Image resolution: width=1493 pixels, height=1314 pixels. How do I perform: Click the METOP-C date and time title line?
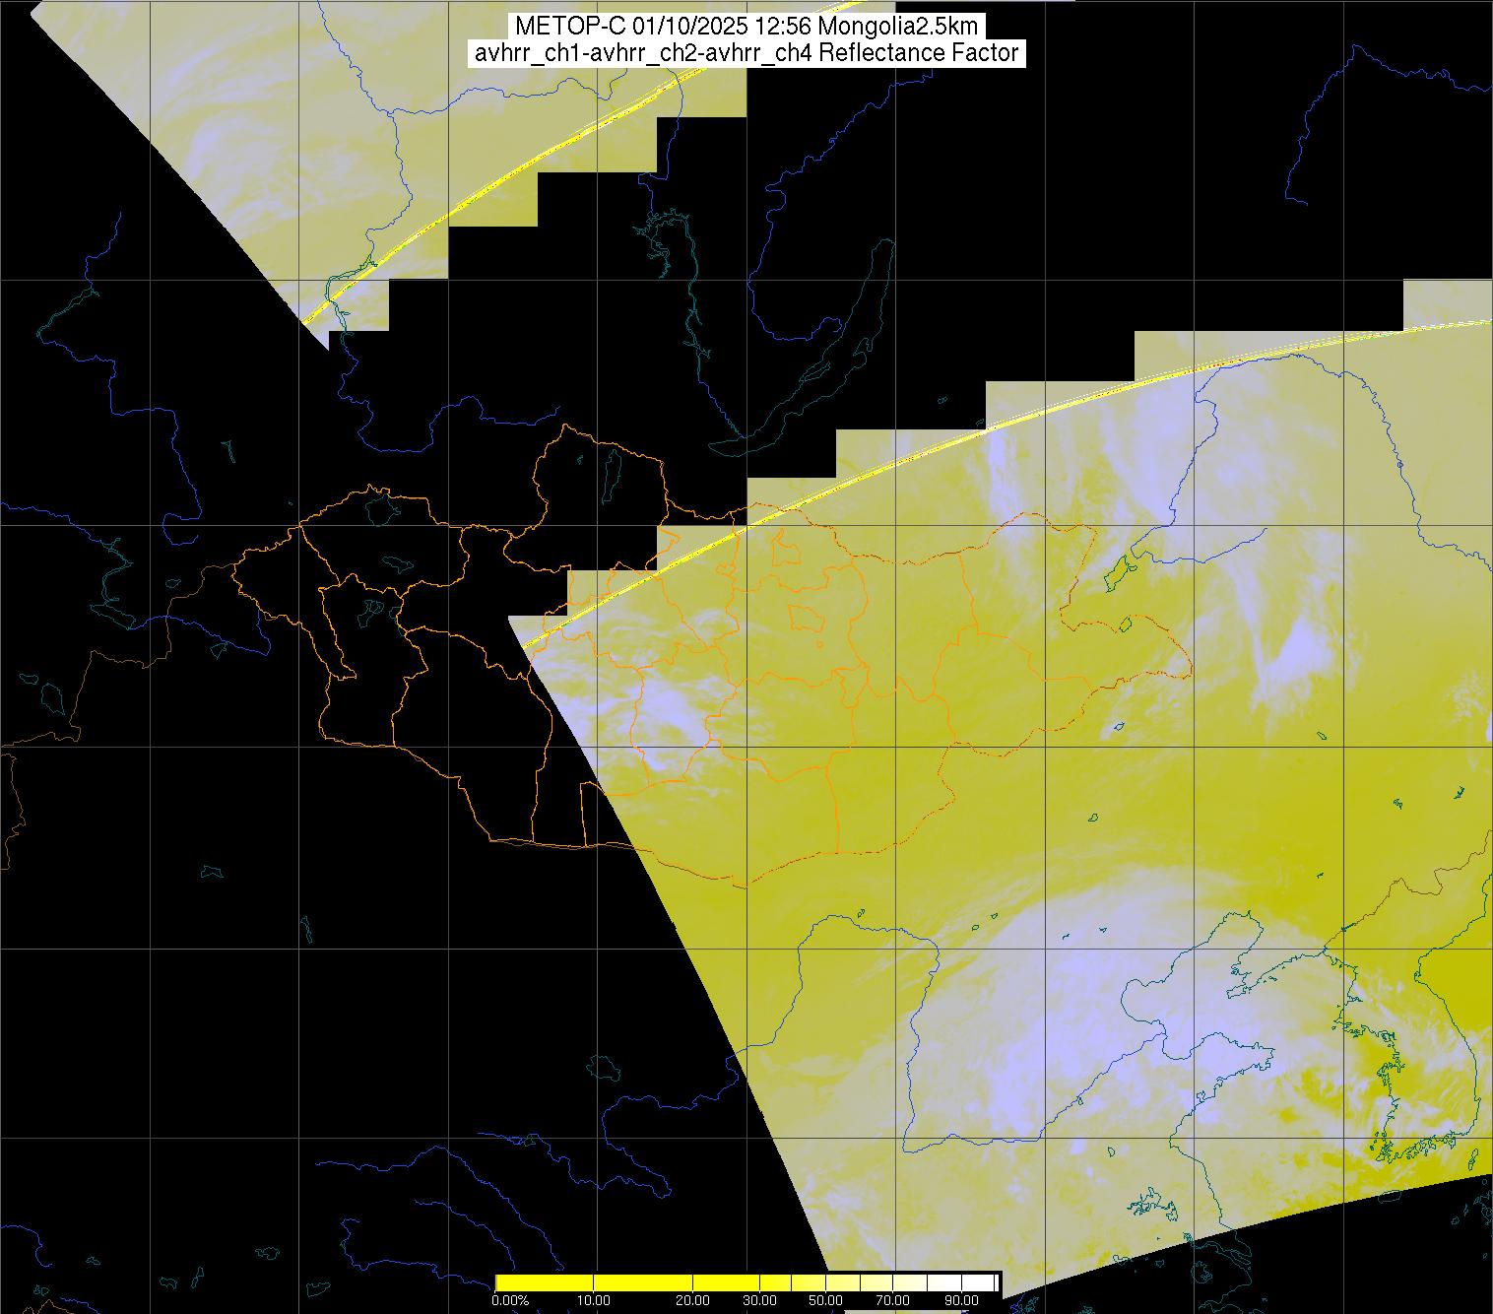746,27
